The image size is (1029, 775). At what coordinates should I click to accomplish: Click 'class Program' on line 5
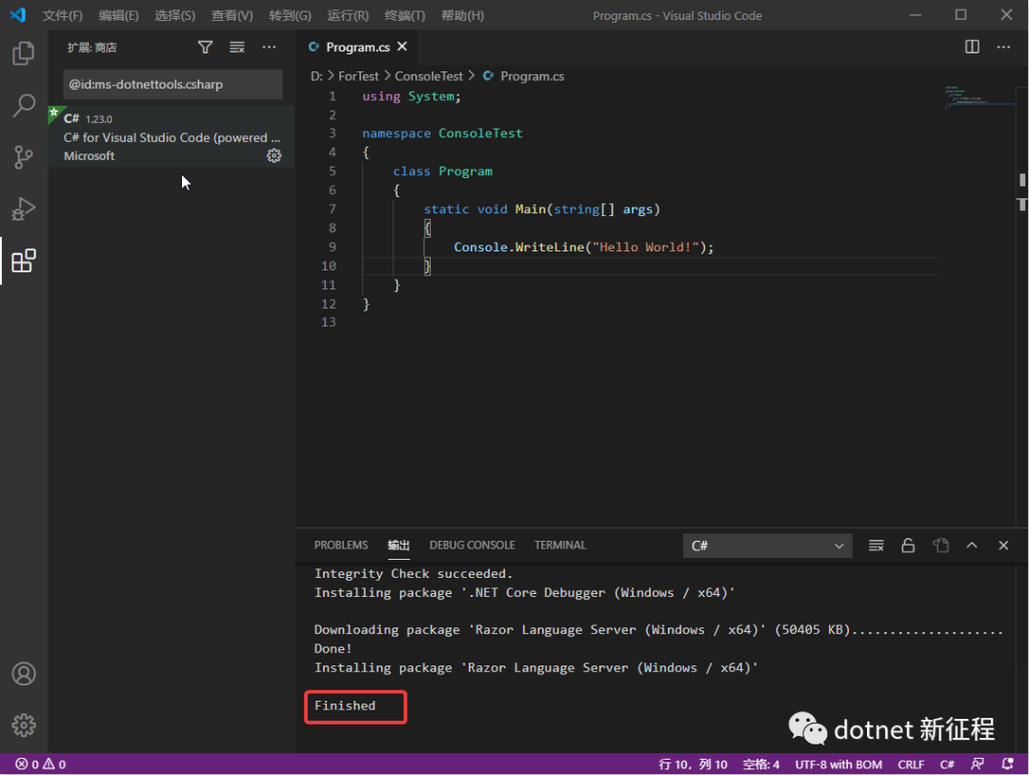(442, 171)
